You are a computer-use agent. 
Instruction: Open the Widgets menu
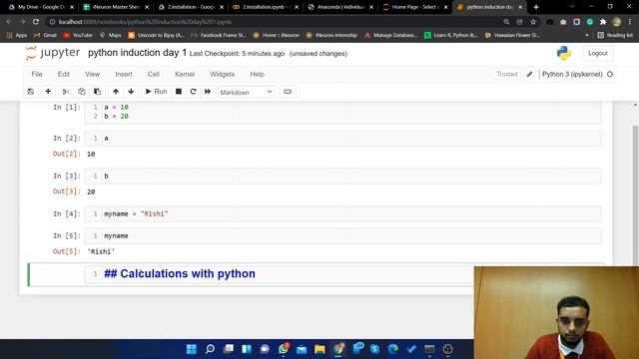click(x=222, y=74)
